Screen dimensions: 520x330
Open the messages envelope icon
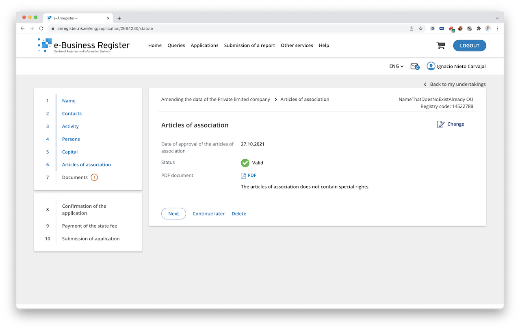click(414, 66)
